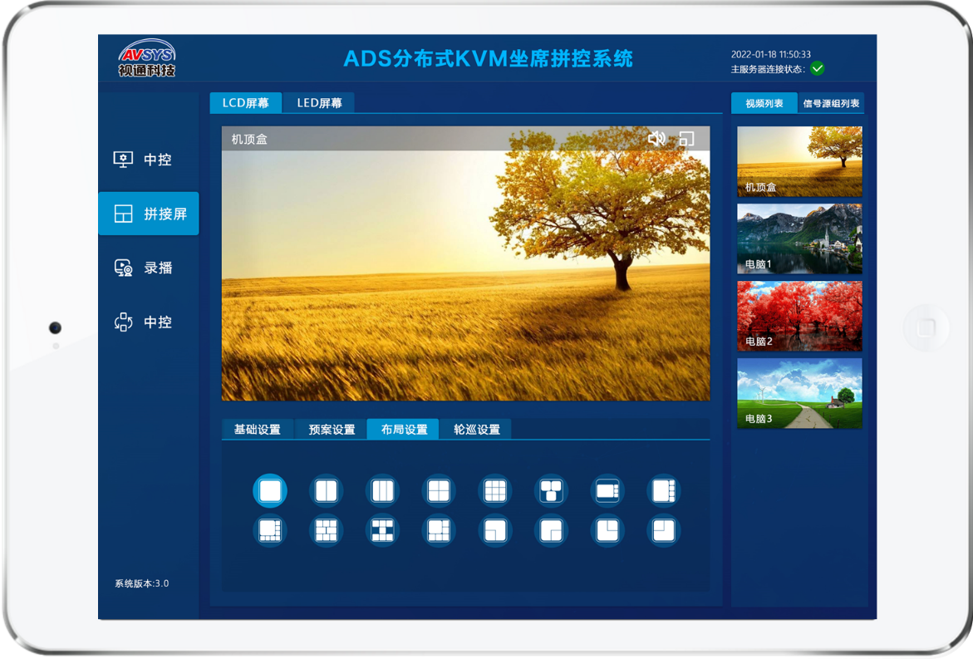Open the 轮巡设置 polling tab
Viewport: 973px width, 659px height.
(476, 430)
